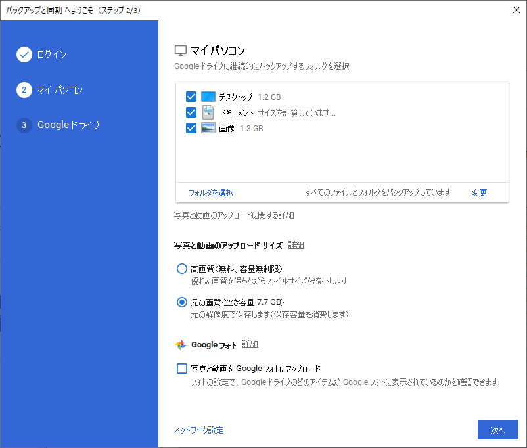Click the ドキュメント file icon

[x=208, y=112]
